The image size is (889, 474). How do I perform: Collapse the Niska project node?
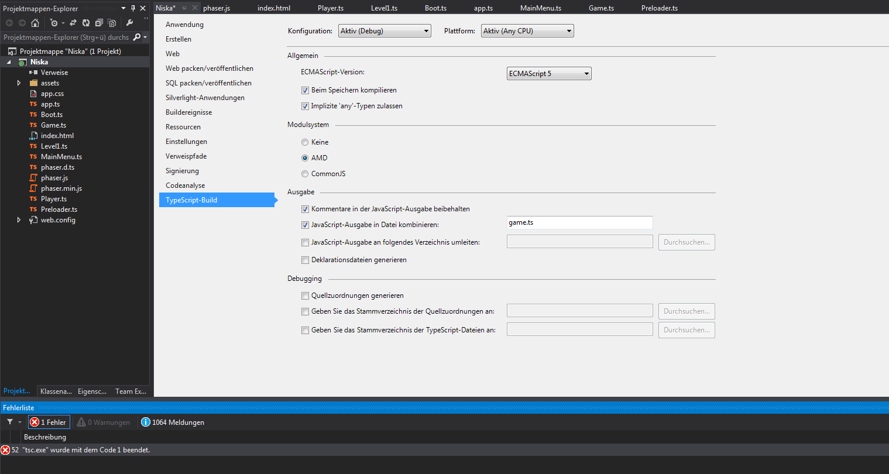pyautogui.click(x=9, y=62)
